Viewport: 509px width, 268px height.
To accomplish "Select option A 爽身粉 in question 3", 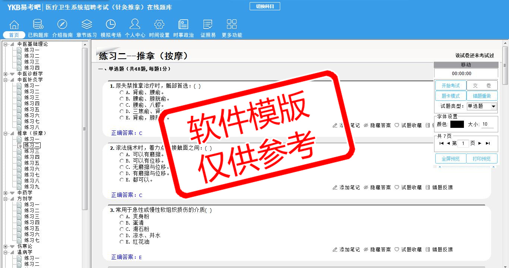I will (x=121, y=216).
